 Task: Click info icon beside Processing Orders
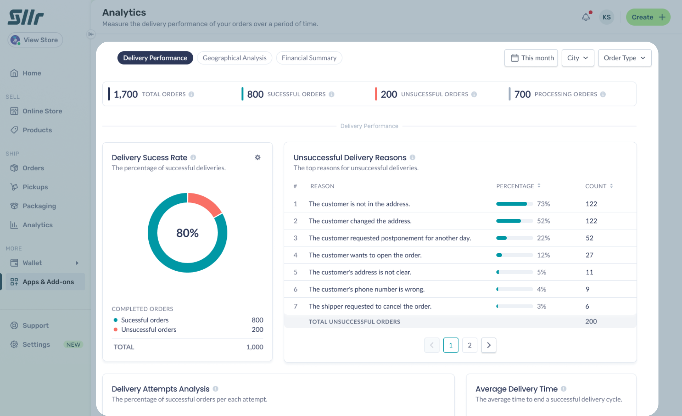603,94
